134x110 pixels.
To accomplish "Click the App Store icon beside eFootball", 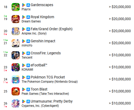I will tap(28, 65).
